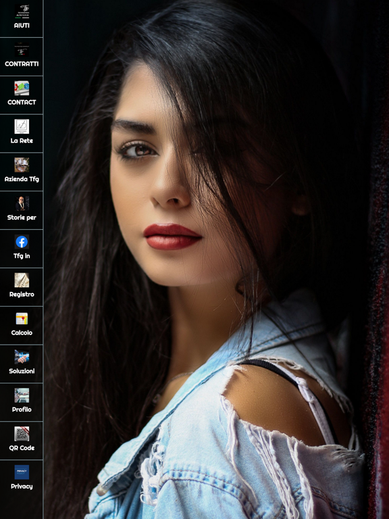The image size is (389, 519).
Task: Click the QR Code icon
Action: pos(22,434)
